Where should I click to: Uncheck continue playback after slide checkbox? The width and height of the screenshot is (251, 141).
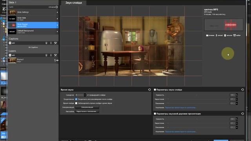tap(76, 99)
